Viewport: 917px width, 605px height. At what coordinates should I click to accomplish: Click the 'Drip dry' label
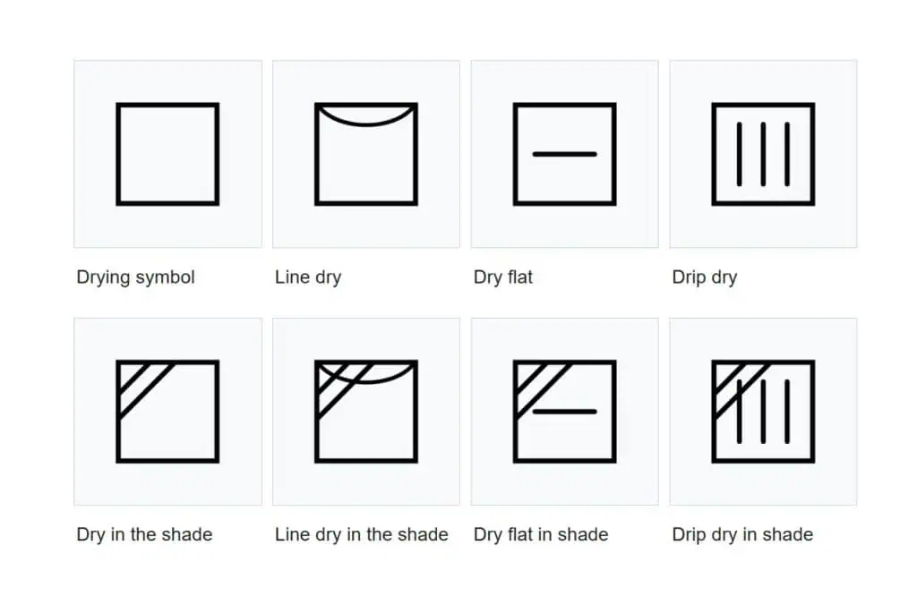coord(705,277)
